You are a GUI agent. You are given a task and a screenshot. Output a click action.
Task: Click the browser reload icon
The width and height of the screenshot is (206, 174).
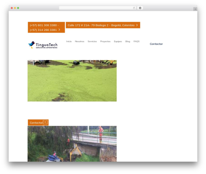point(134,8)
